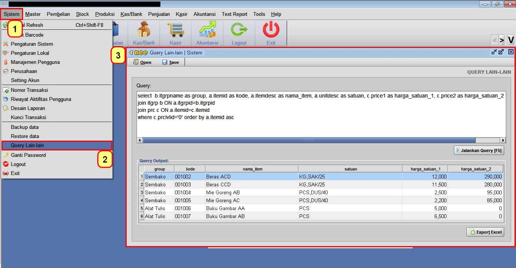Click the nama_item column header
Screen dimensions: 516x268
pos(252,169)
